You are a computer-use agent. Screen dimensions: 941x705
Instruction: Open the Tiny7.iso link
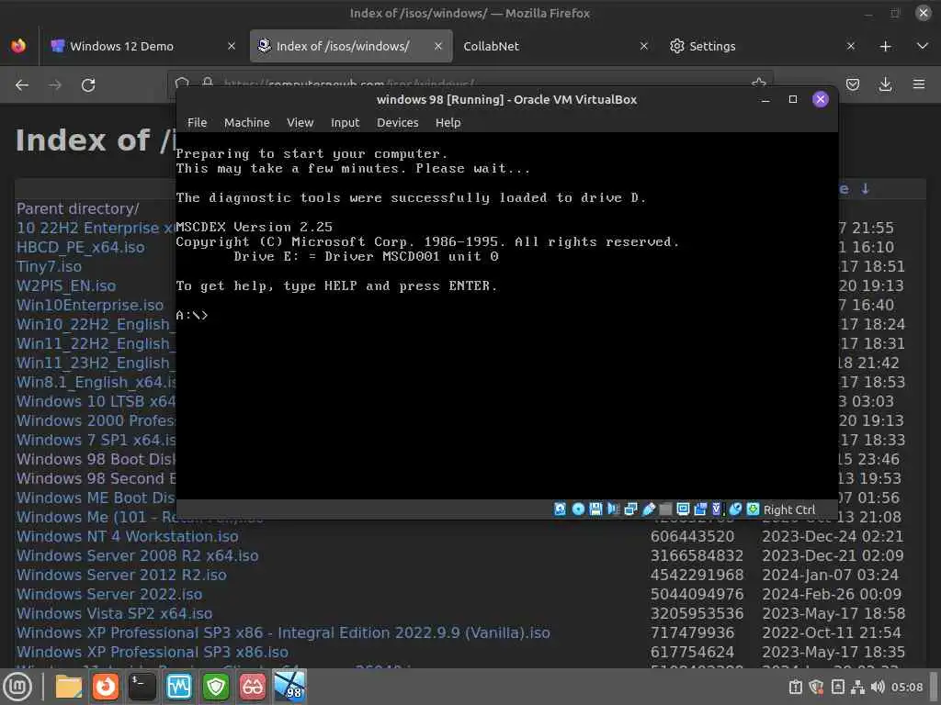pos(49,266)
